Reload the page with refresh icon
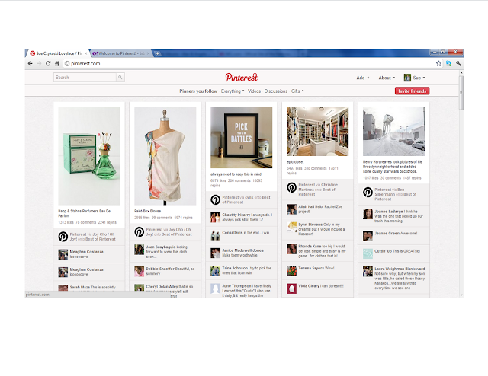Image resolution: width=488 pixels, height=376 pixels. (x=48, y=63)
